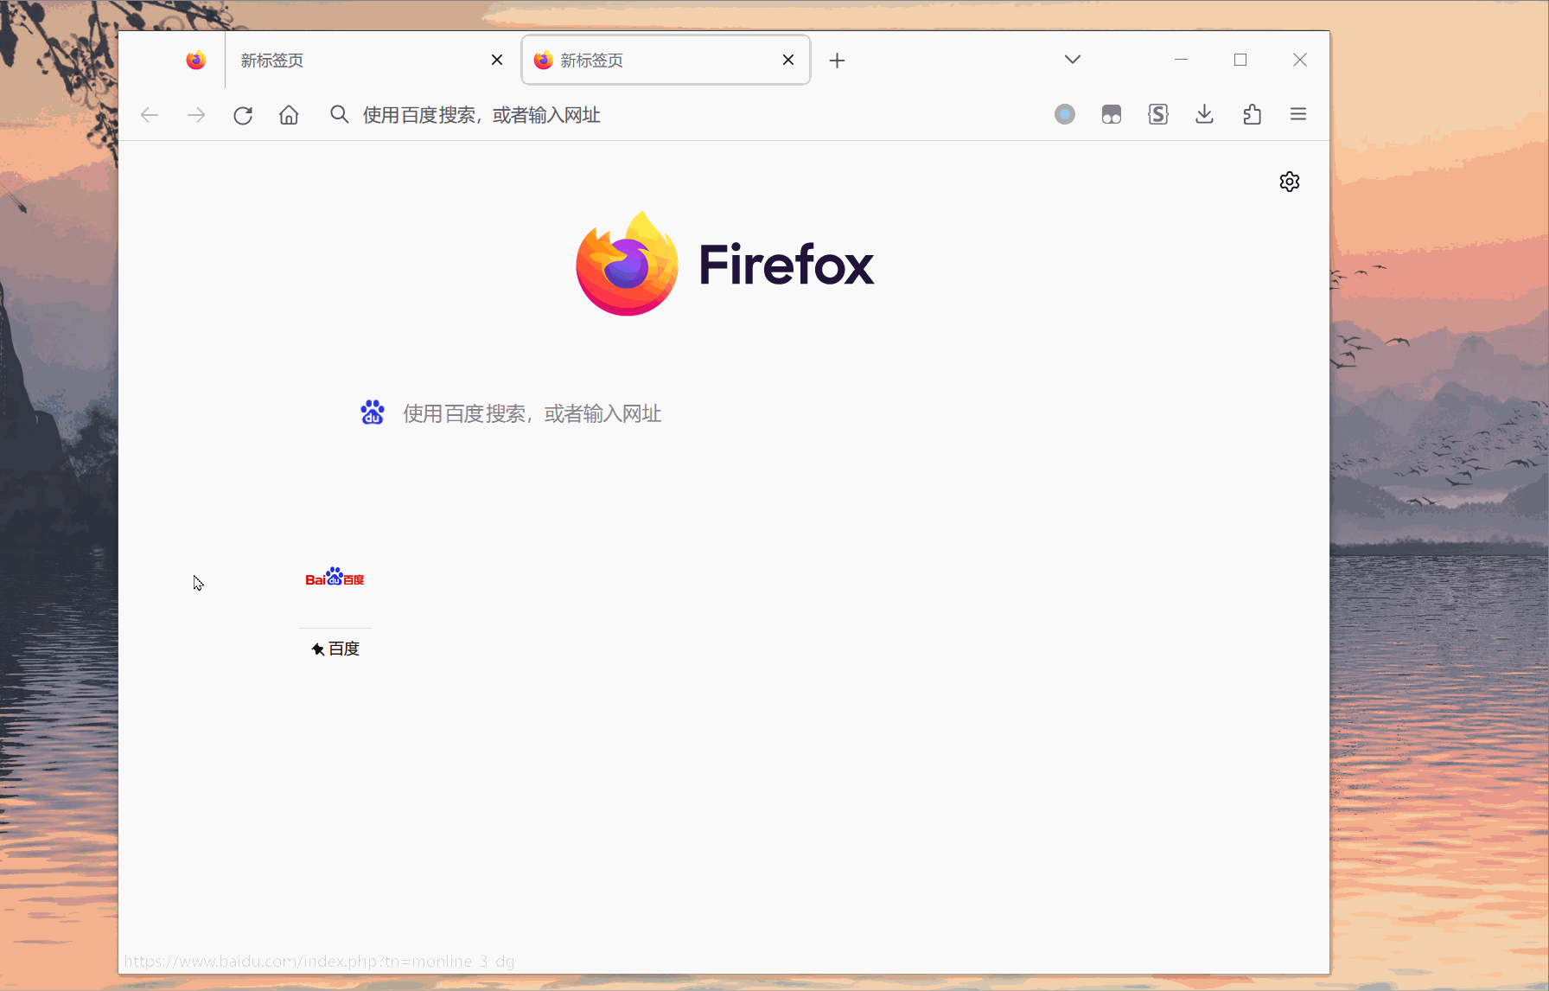Click the magnifier icon in address bar
Viewport: 1549px width, 991px height.
(x=339, y=115)
